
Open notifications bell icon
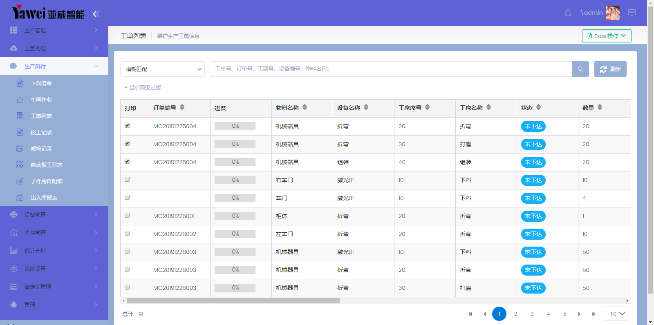click(568, 13)
